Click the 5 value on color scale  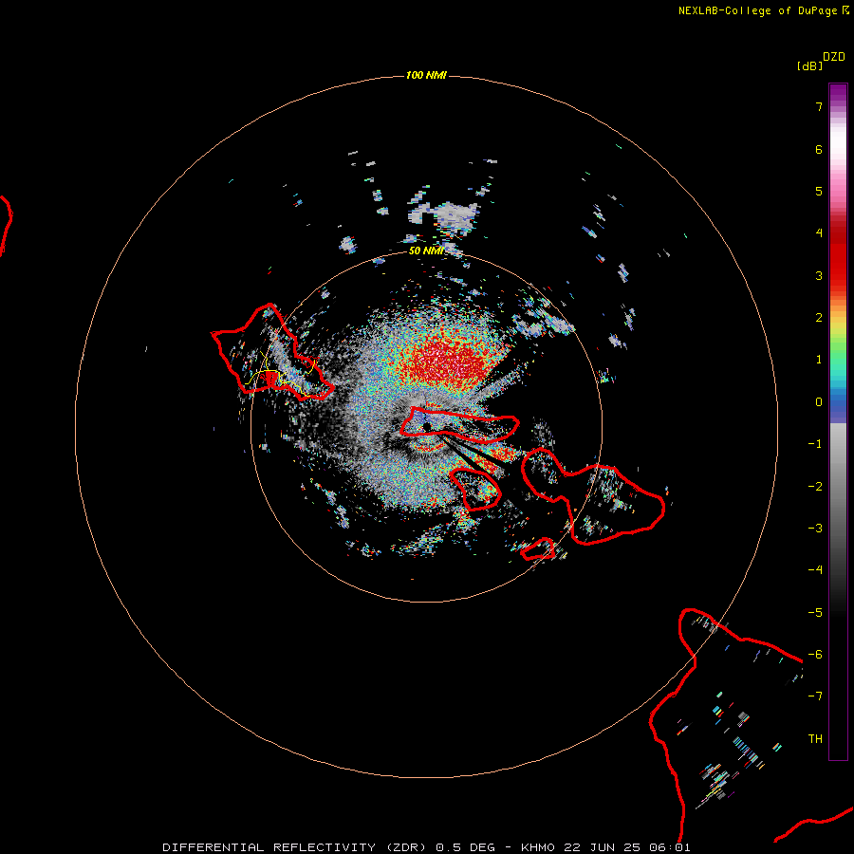coord(819,191)
